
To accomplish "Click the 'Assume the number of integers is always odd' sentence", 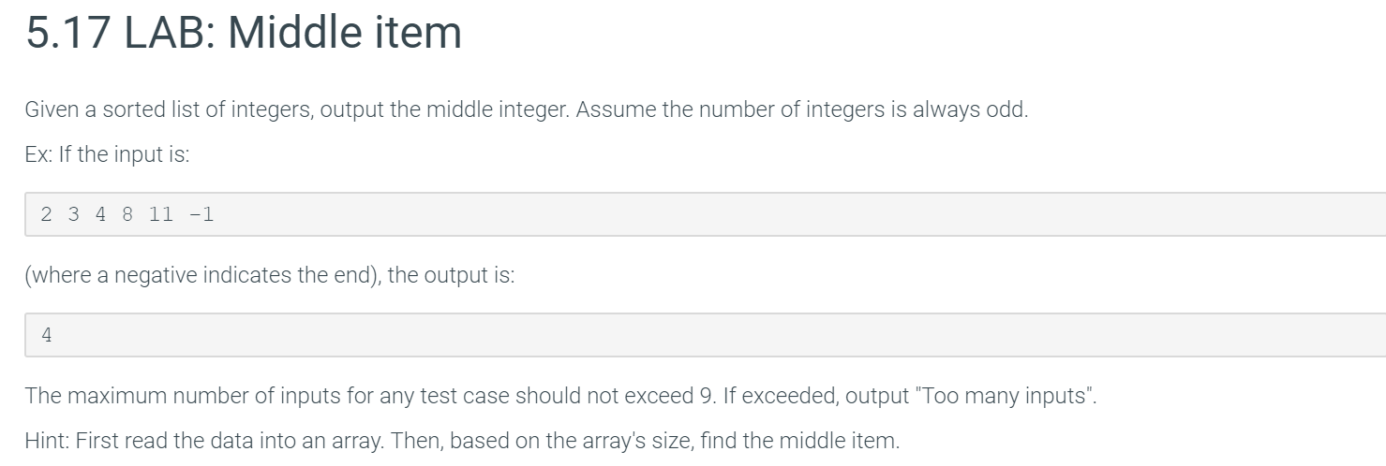I will pyautogui.click(x=803, y=110).
